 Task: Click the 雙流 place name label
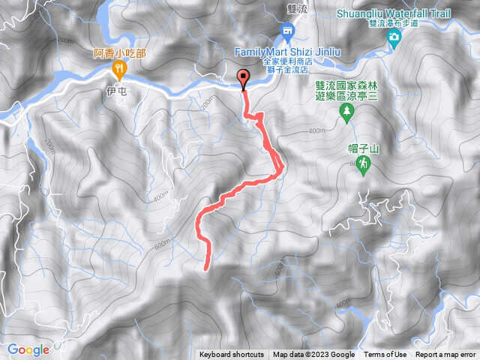pos(297,8)
